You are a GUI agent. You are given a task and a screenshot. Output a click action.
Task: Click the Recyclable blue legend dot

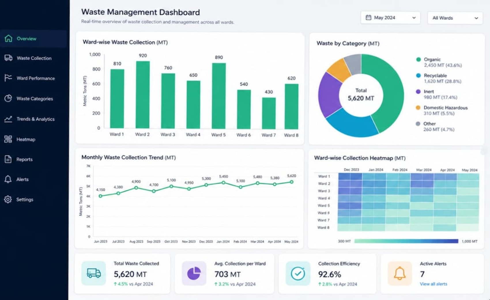pos(419,75)
